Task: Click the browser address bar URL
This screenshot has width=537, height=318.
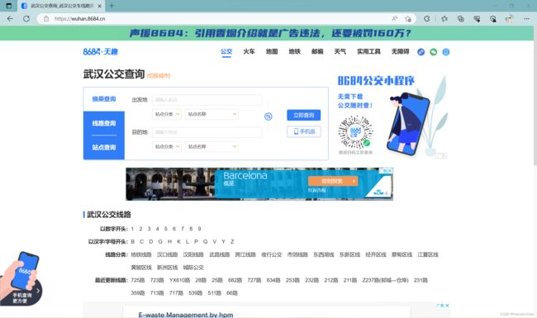Action: [x=80, y=19]
